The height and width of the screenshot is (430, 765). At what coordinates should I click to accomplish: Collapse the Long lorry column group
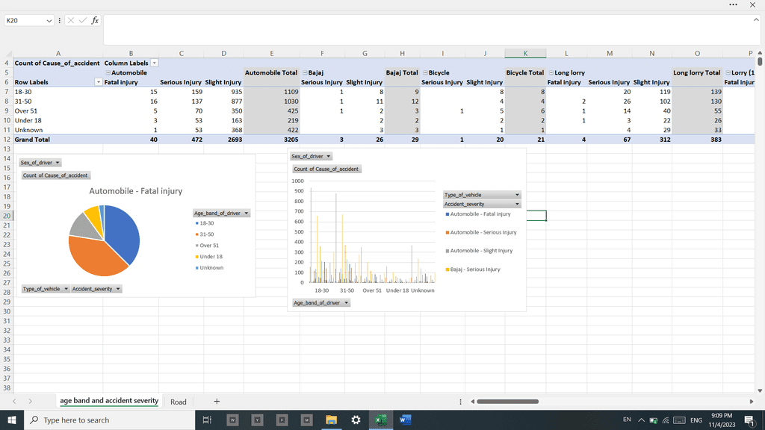pyautogui.click(x=551, y=72)
